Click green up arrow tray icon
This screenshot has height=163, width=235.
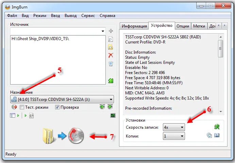point(102,107)
